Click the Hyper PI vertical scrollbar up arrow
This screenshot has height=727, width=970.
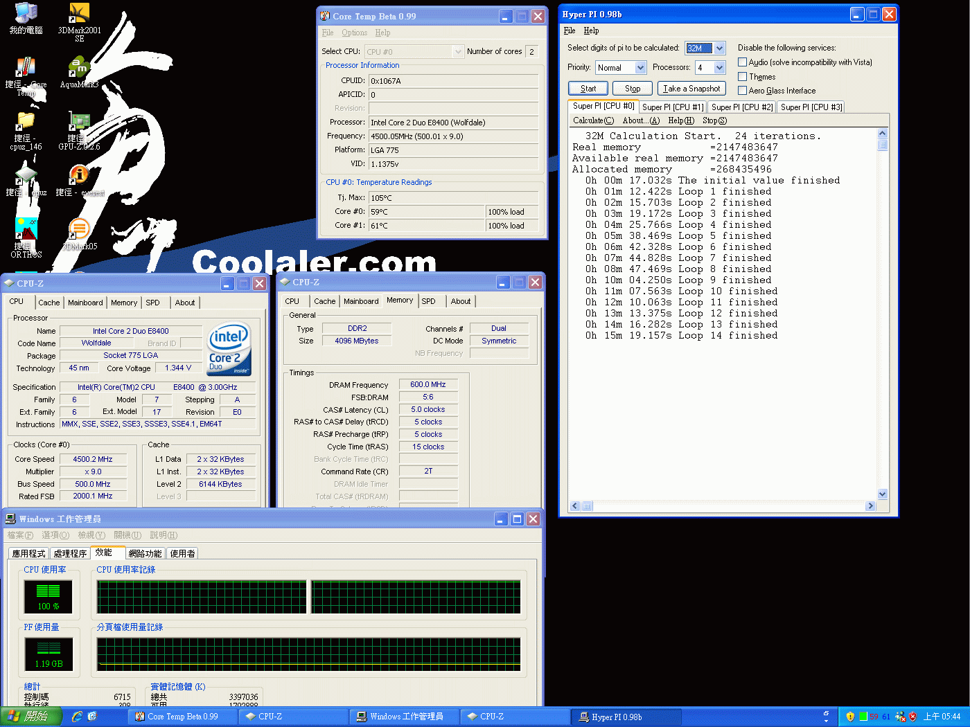pos(883,133)
